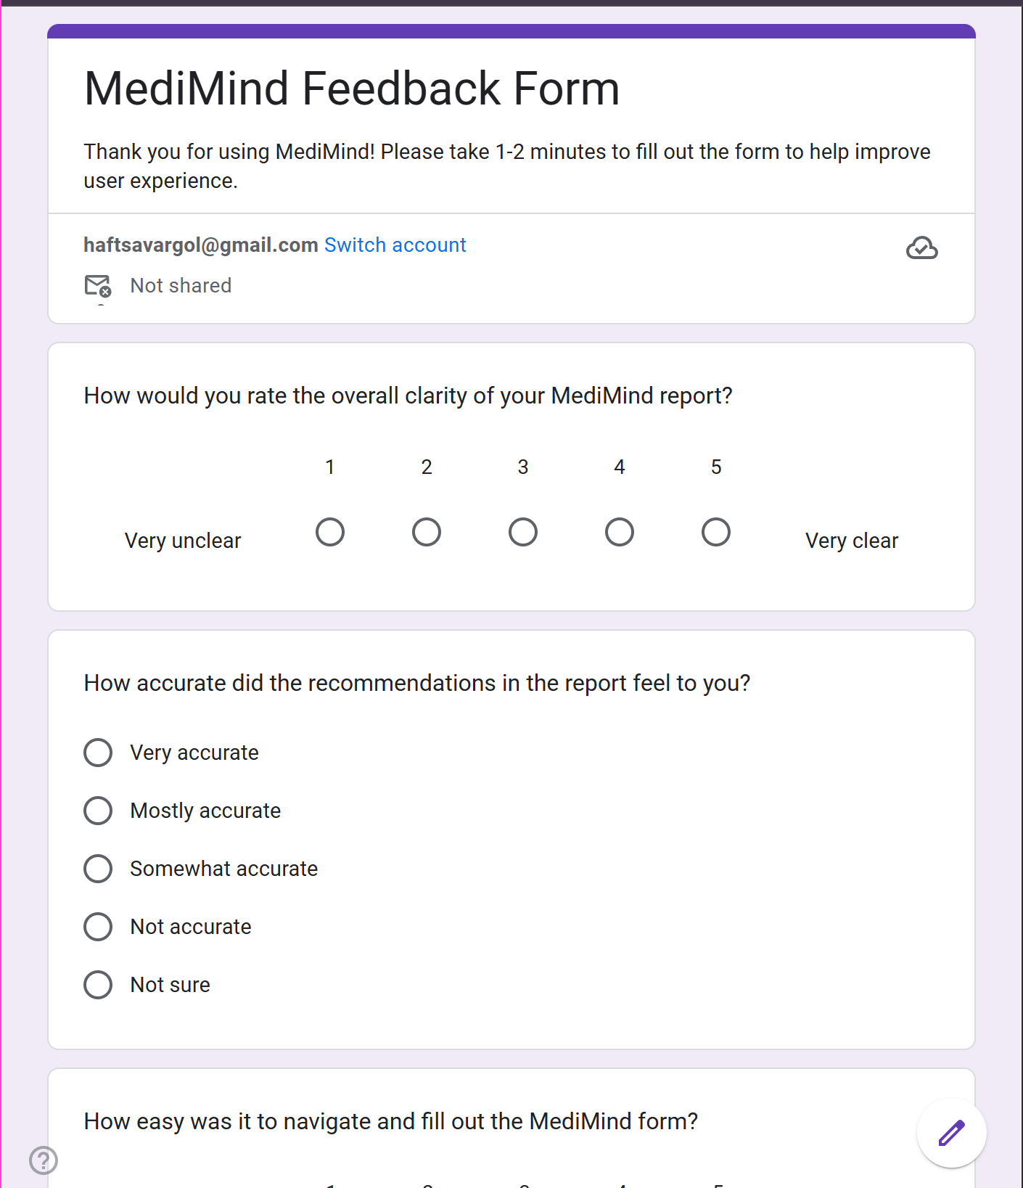1023x1188 pixels.
Task: Select the Somewhat accurate option
Action: 98,869
